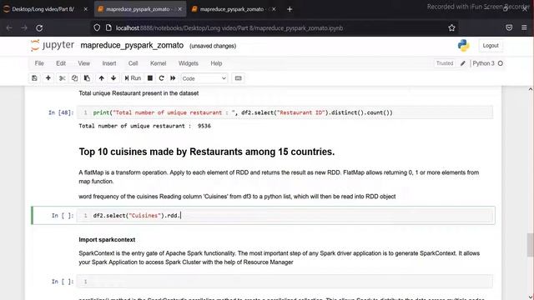Open the Insert menu
This screenshot has width=534, height=300.
[x=109, y=63]
